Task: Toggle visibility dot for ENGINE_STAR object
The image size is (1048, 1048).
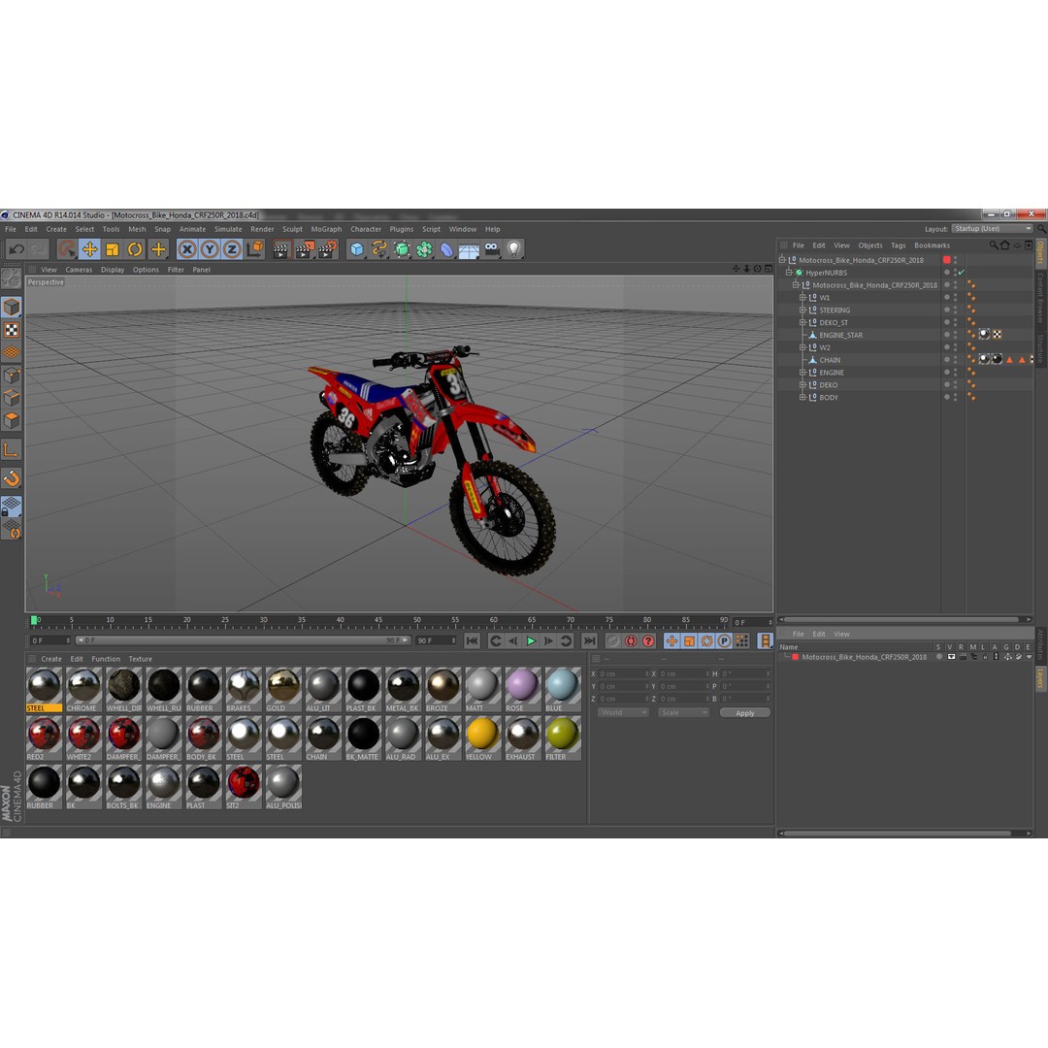Action: (955, 333)
